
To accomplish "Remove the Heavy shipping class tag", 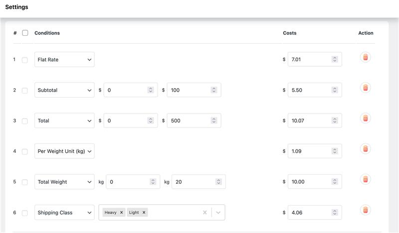I will click(x=121, y=213).
